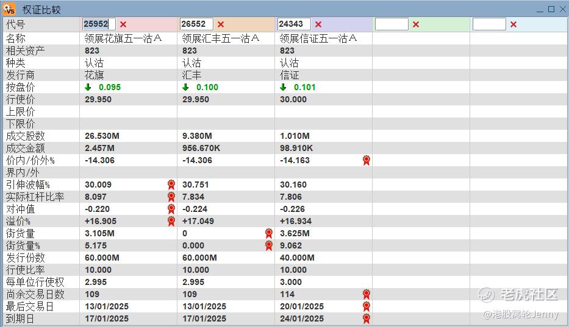Click outstanding quantity value 3.625M
569x327 pixels.
295,233
